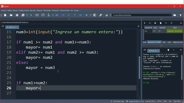Create a new file from toolbar

click(x=5, y=15)
